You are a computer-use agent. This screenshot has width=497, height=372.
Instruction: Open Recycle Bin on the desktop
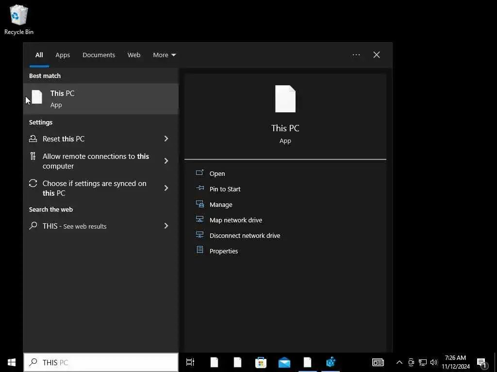point(19,19)
